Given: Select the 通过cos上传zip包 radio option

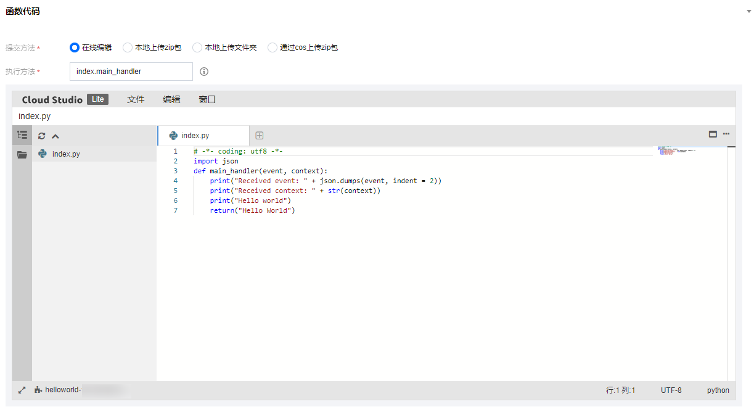Looking at the screenshot, I should [x=273, y=47].
